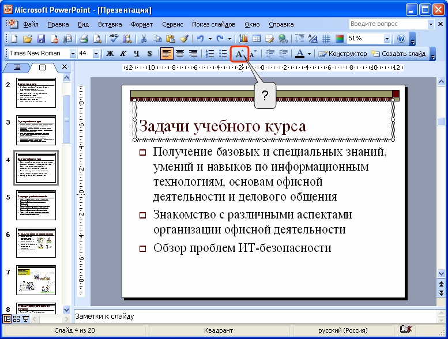The width and height of the screenshot is (448, 339).
Task: Click the Print icon in toolbar
Action: (x=84, y=38)
